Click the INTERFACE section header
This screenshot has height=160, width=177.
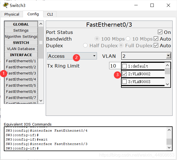pos(21,55)
